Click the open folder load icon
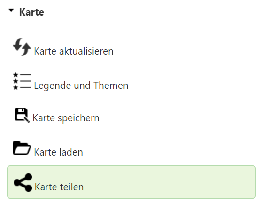 point(22,148)
